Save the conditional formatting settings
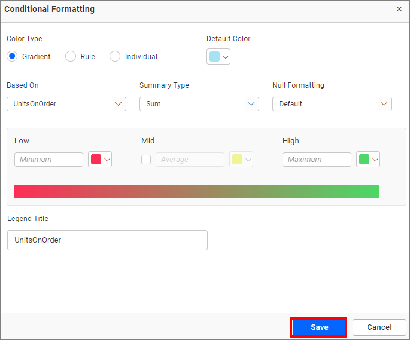The height and width of the screenshot is (340, 410). tap(319, 327)
